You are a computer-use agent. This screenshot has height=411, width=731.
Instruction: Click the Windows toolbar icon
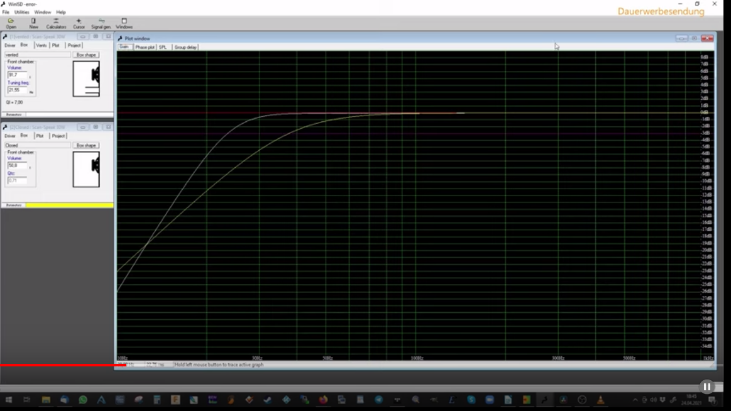click(124, 23)
